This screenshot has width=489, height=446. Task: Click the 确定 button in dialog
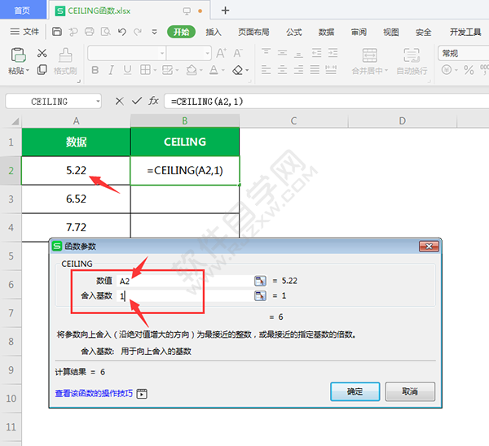point(355,391)
